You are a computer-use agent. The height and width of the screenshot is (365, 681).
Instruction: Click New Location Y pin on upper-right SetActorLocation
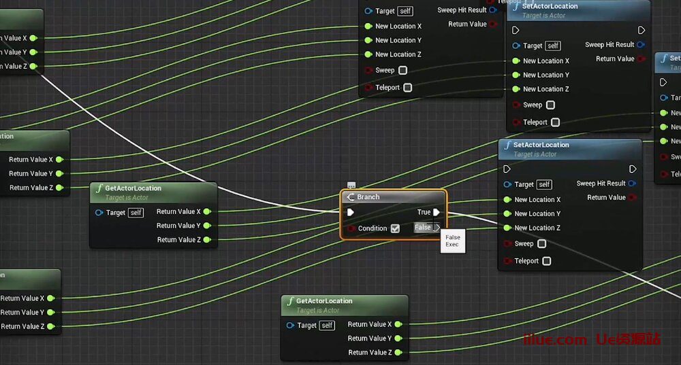pyautogui.click(x=516, y=75)
